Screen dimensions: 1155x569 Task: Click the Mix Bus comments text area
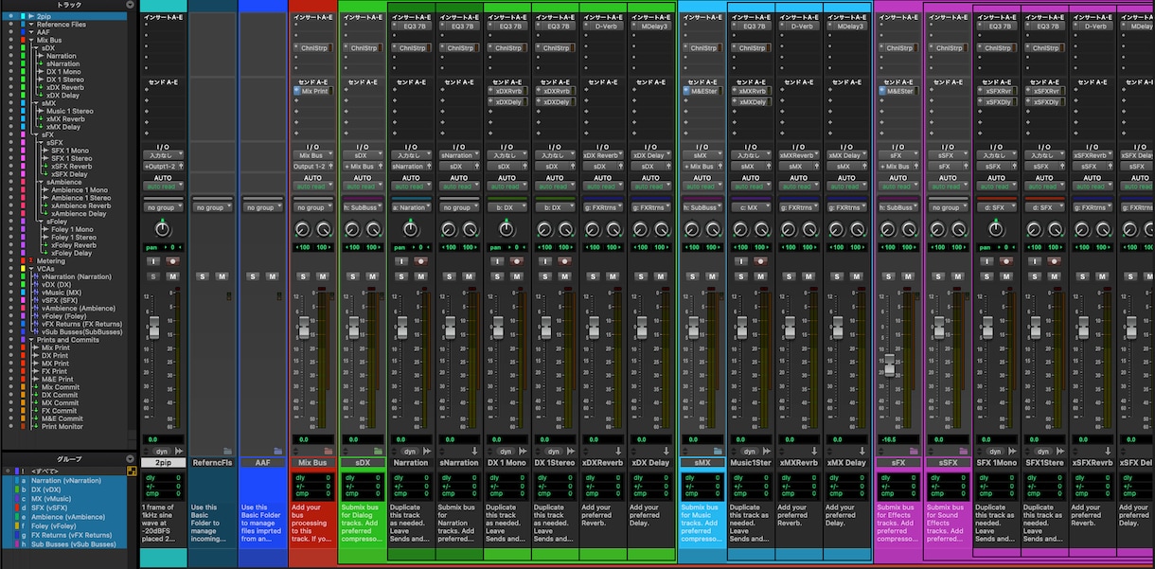click(312, 523)
